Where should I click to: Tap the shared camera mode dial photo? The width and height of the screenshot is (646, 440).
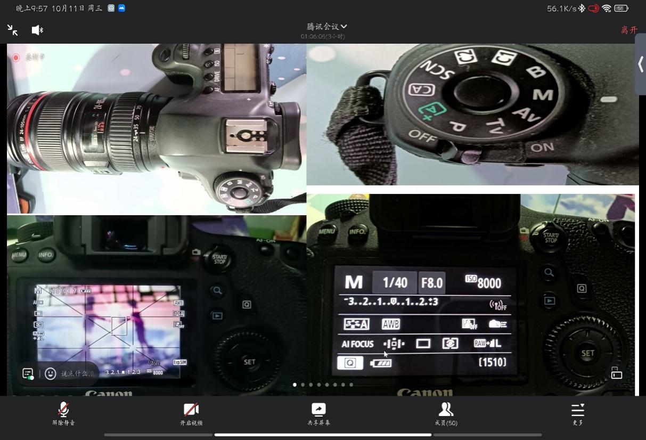coord(472,115)
